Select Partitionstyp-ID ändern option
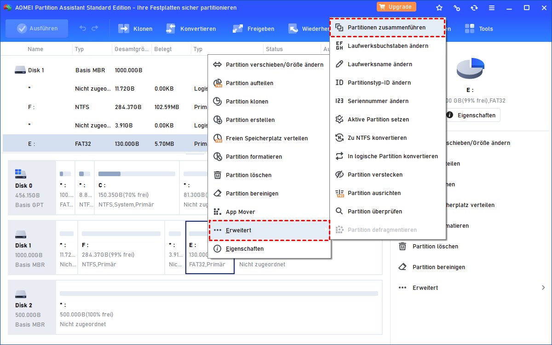Viewport: 552px width, 345px height. tap(388, 83)
